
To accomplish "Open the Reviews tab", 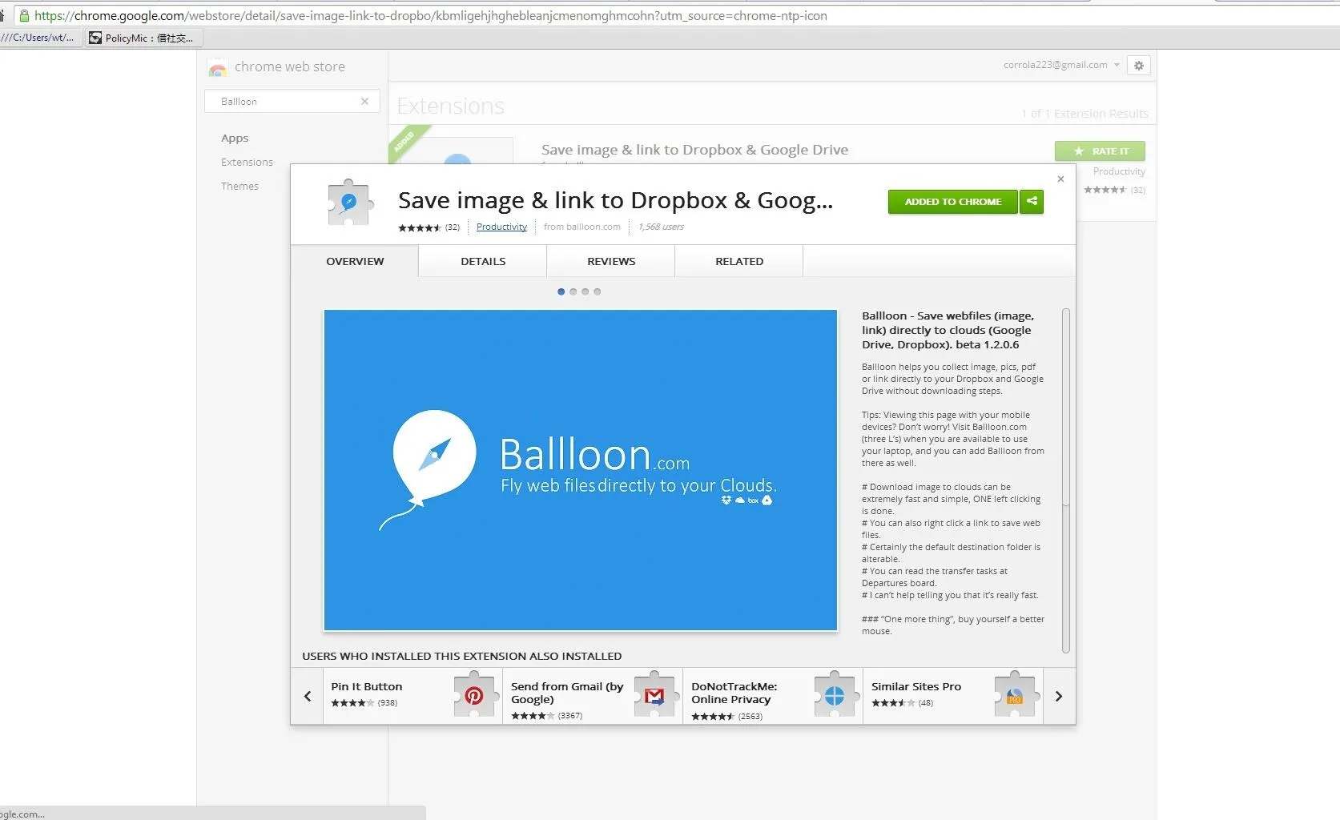I will (611, 261).
